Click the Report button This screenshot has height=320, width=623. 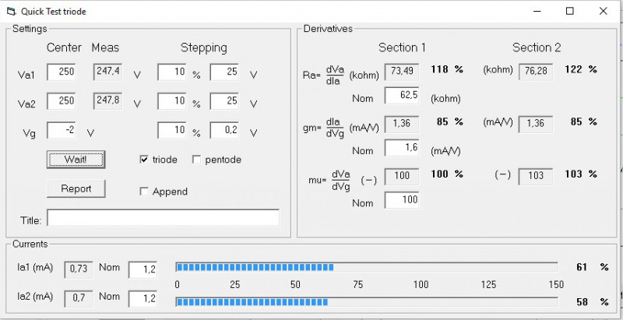(x=76, y=188)
